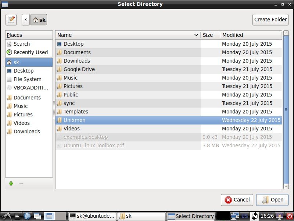Click the scrollbar down arrow
Viewport: 294px width, 221px height.
pos(286,186)
